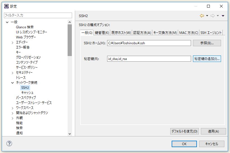
Task: Click the help question mark icon
Action: click(x=9, y=143)
